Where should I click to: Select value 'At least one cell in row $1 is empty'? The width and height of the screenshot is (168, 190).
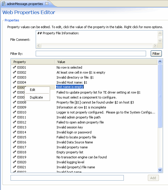81,72
